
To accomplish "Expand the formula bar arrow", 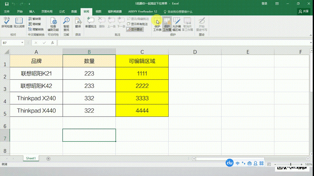I will pyautogui.click(x=311, y=43).
